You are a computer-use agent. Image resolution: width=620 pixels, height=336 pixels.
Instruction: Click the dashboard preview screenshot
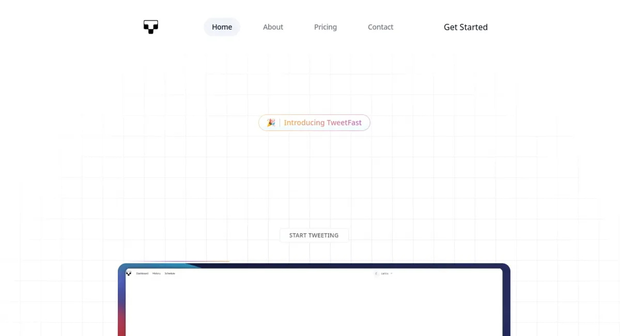click(314, 300)
